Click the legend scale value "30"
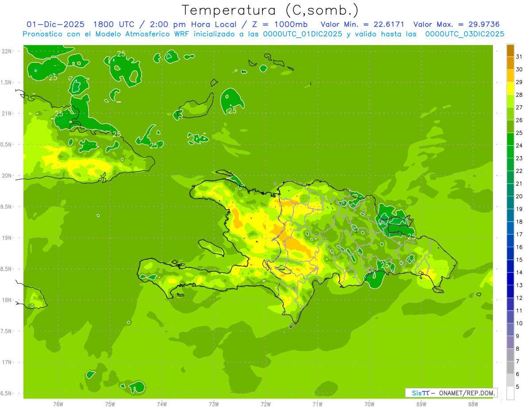The width and height of the screenshot is (531, 410). (x=519, y=69)
